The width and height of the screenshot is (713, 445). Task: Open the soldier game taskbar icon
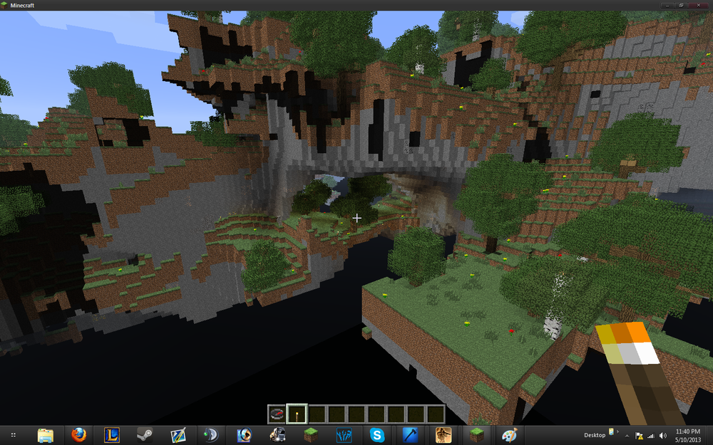(443, 435)
